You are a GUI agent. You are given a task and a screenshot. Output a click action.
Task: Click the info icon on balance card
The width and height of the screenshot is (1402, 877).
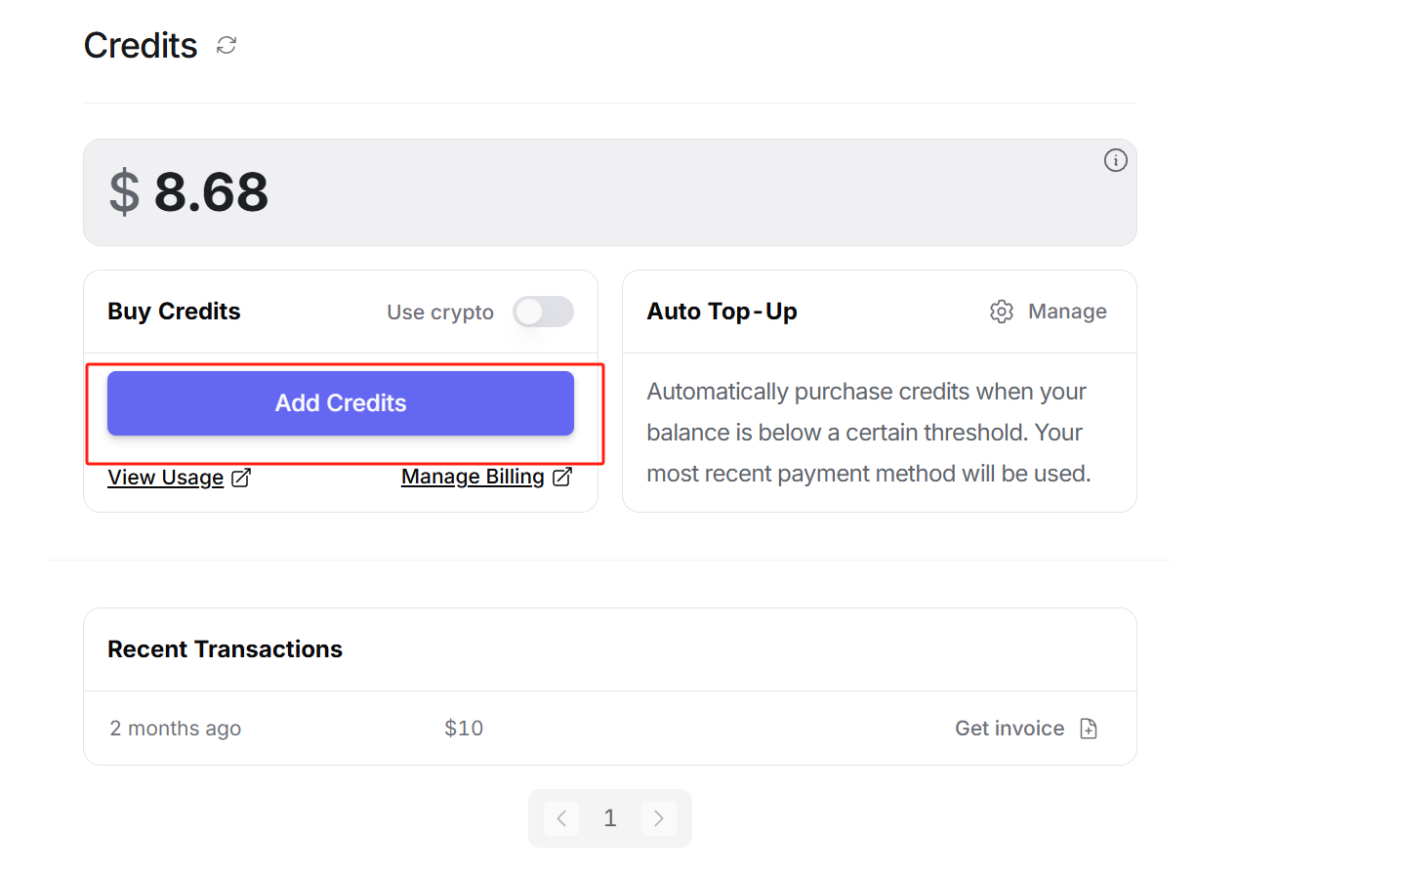pos(1115,160)
